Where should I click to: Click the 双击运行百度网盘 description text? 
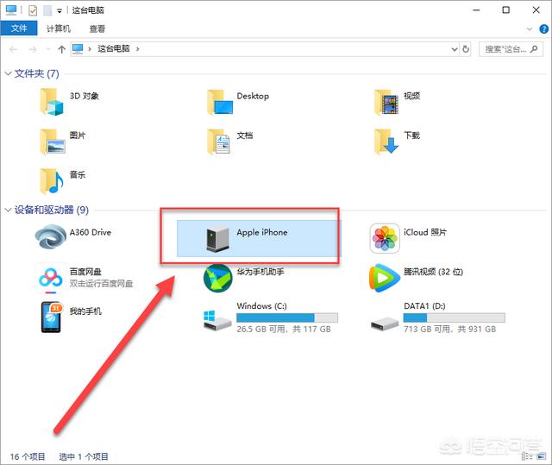[101, 283]
